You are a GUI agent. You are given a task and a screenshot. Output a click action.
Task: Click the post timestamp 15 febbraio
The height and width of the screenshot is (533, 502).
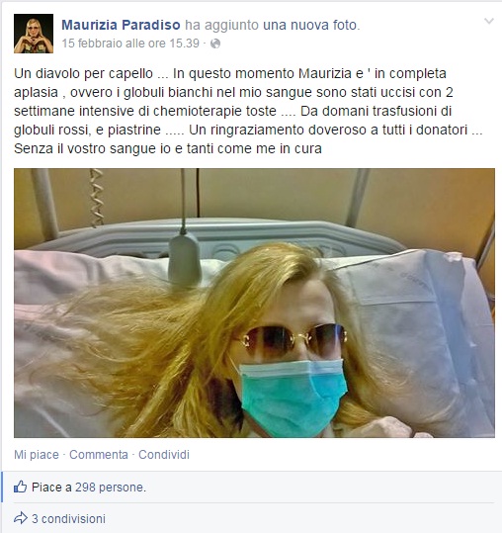[x=130, y=44]
